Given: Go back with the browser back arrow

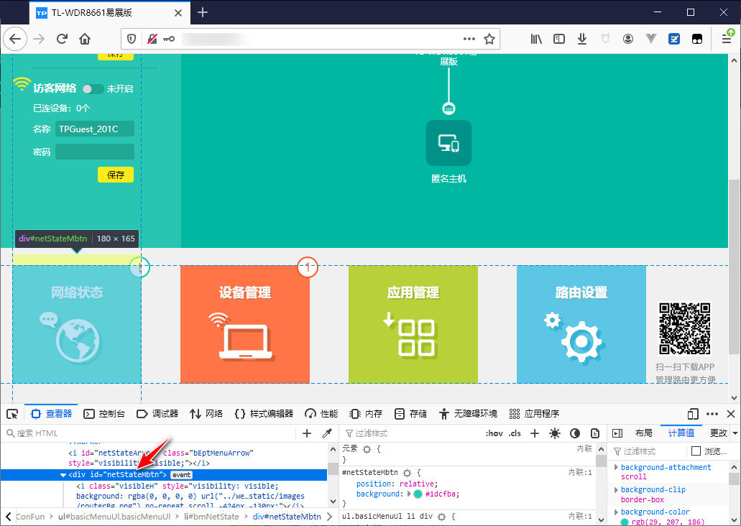Looking at the screenshot, I should pos(15,39).
